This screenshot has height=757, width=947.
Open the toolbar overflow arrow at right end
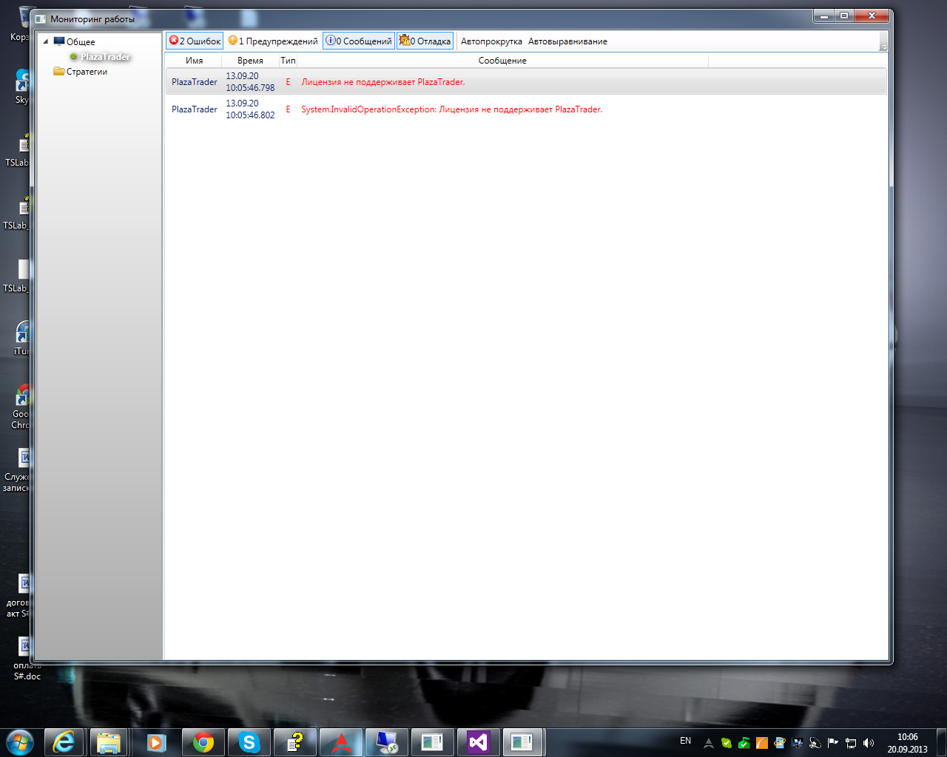883,41
